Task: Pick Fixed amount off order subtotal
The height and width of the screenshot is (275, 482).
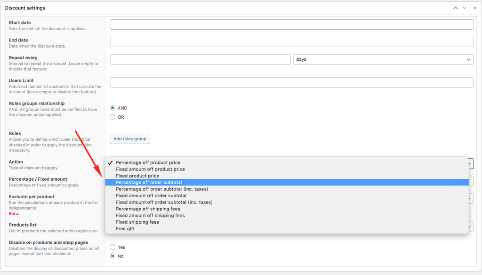Action: tap(151, 195)
